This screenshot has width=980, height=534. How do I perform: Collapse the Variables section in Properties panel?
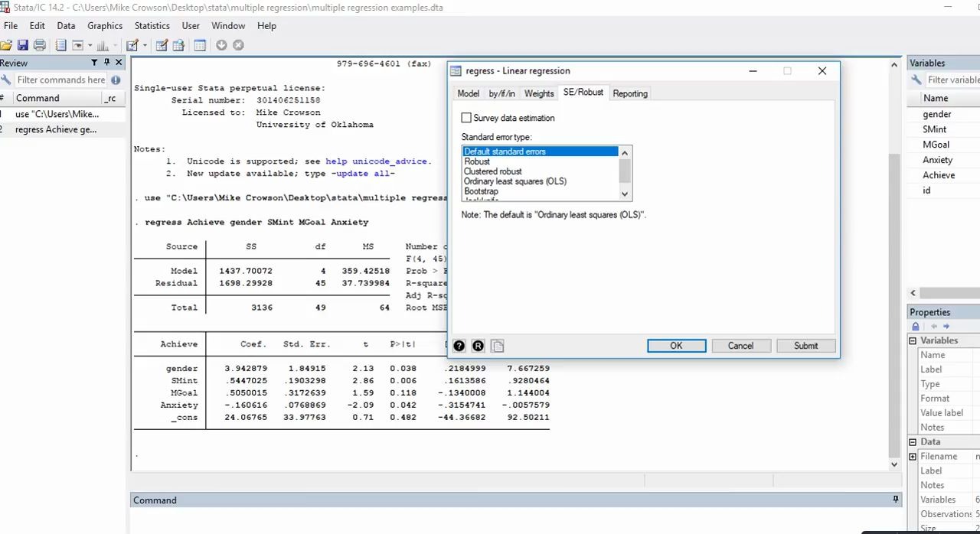(913, 340)
